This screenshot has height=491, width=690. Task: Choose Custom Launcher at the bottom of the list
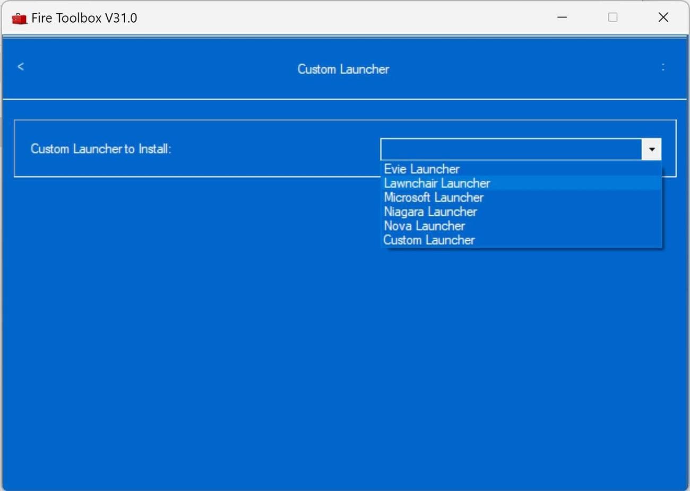[429, 240]
